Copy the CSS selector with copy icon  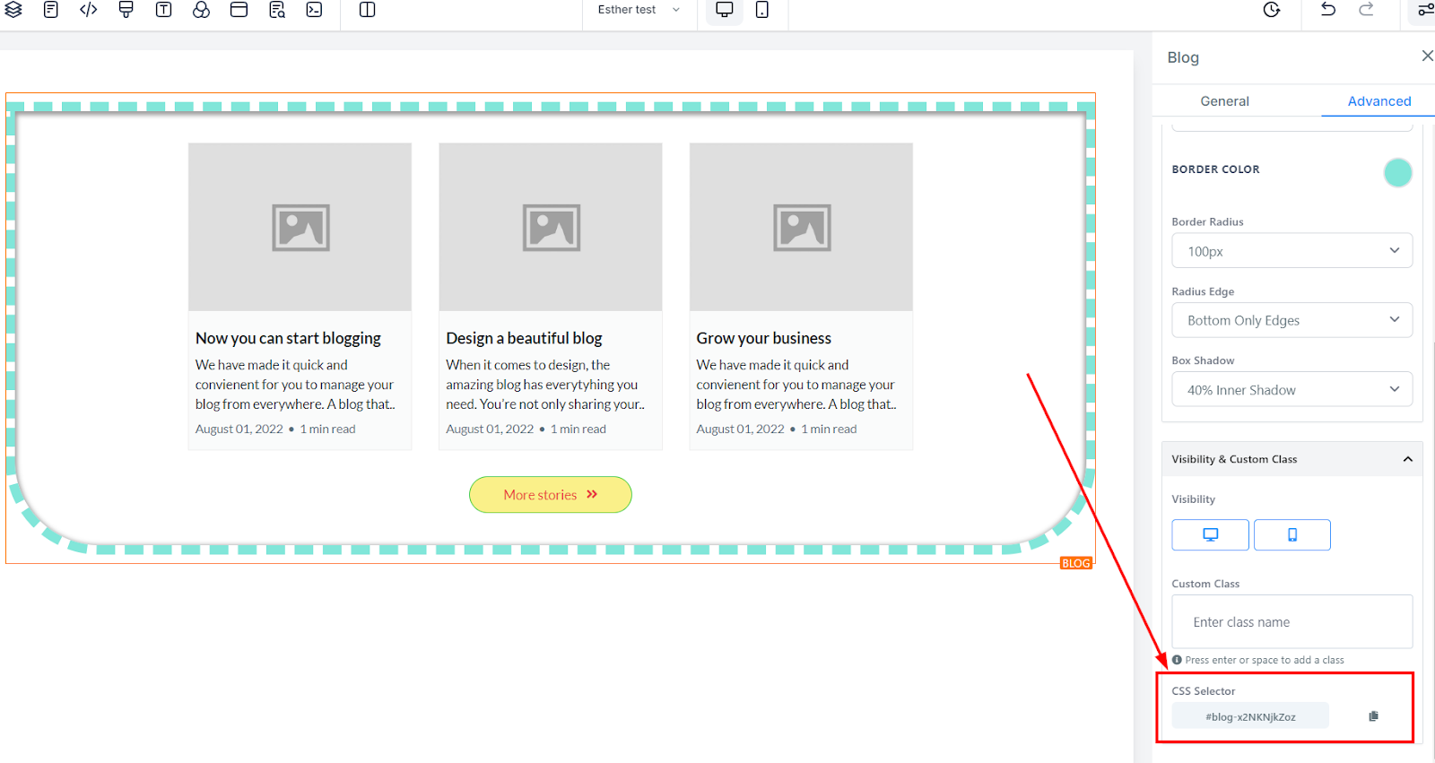click(x=1373, y=716)
